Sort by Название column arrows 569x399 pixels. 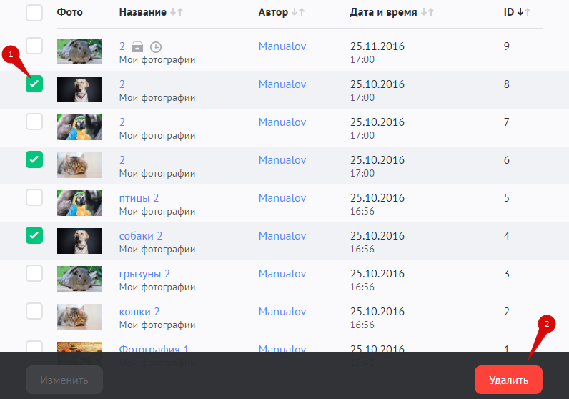pos(177,13)
